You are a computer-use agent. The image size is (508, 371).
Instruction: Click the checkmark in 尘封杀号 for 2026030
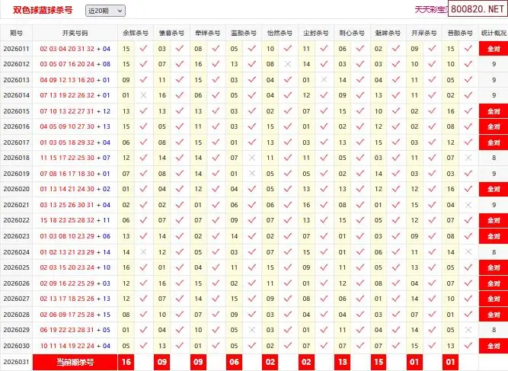click(x=324, y=346)
